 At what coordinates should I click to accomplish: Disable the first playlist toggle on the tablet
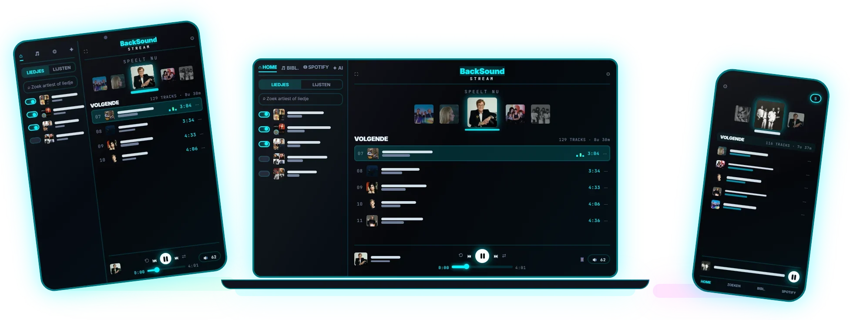pos(30,101)
